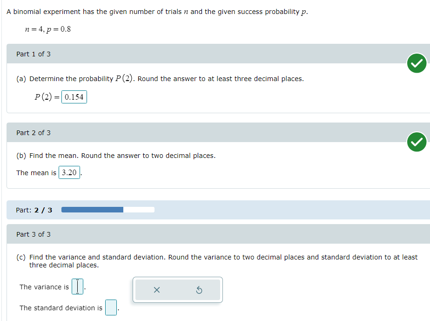Select the variance answer box
Image resolution: width=430 pixels, height=321 pixels.
click(77, 287)
